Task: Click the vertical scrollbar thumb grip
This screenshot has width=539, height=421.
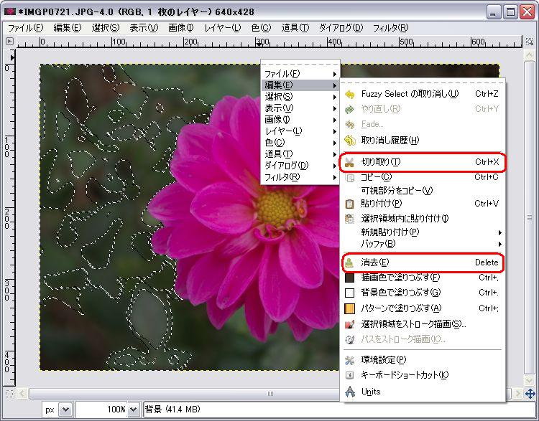Action: (x=529, y=217)
